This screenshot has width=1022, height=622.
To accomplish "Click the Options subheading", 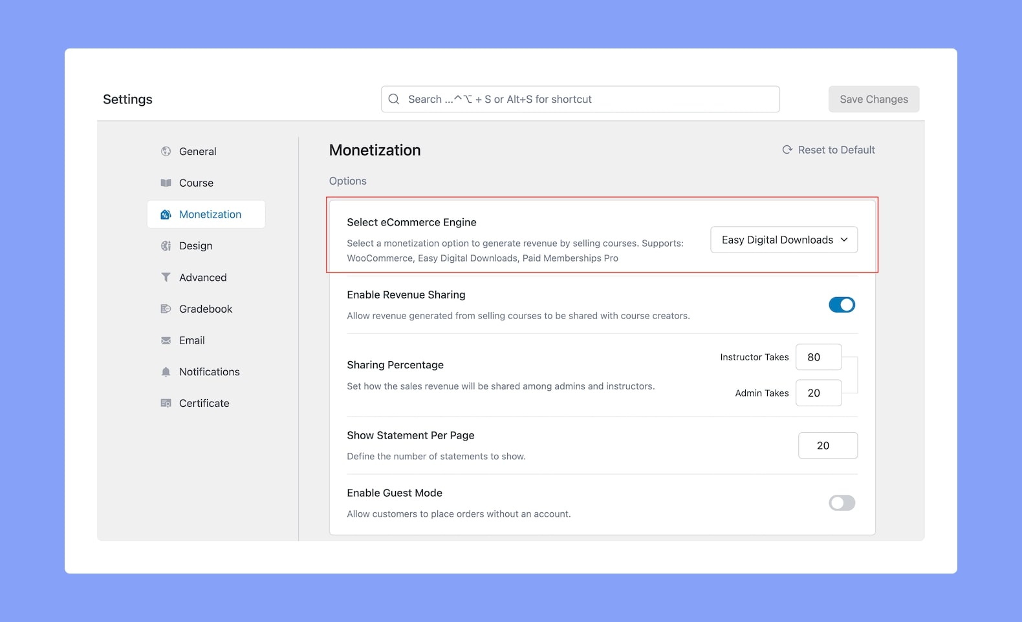I will (348, 181).
